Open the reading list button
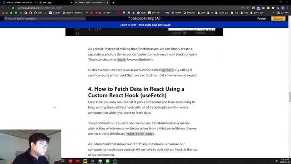The image size is (291, 164). pos(283,13)
